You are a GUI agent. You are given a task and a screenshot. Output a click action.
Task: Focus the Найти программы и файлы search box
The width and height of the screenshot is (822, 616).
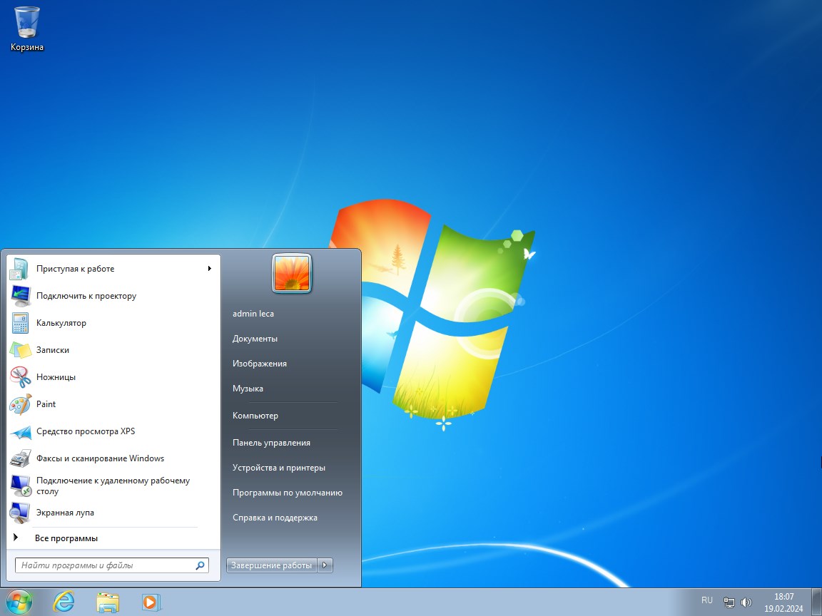111,565
